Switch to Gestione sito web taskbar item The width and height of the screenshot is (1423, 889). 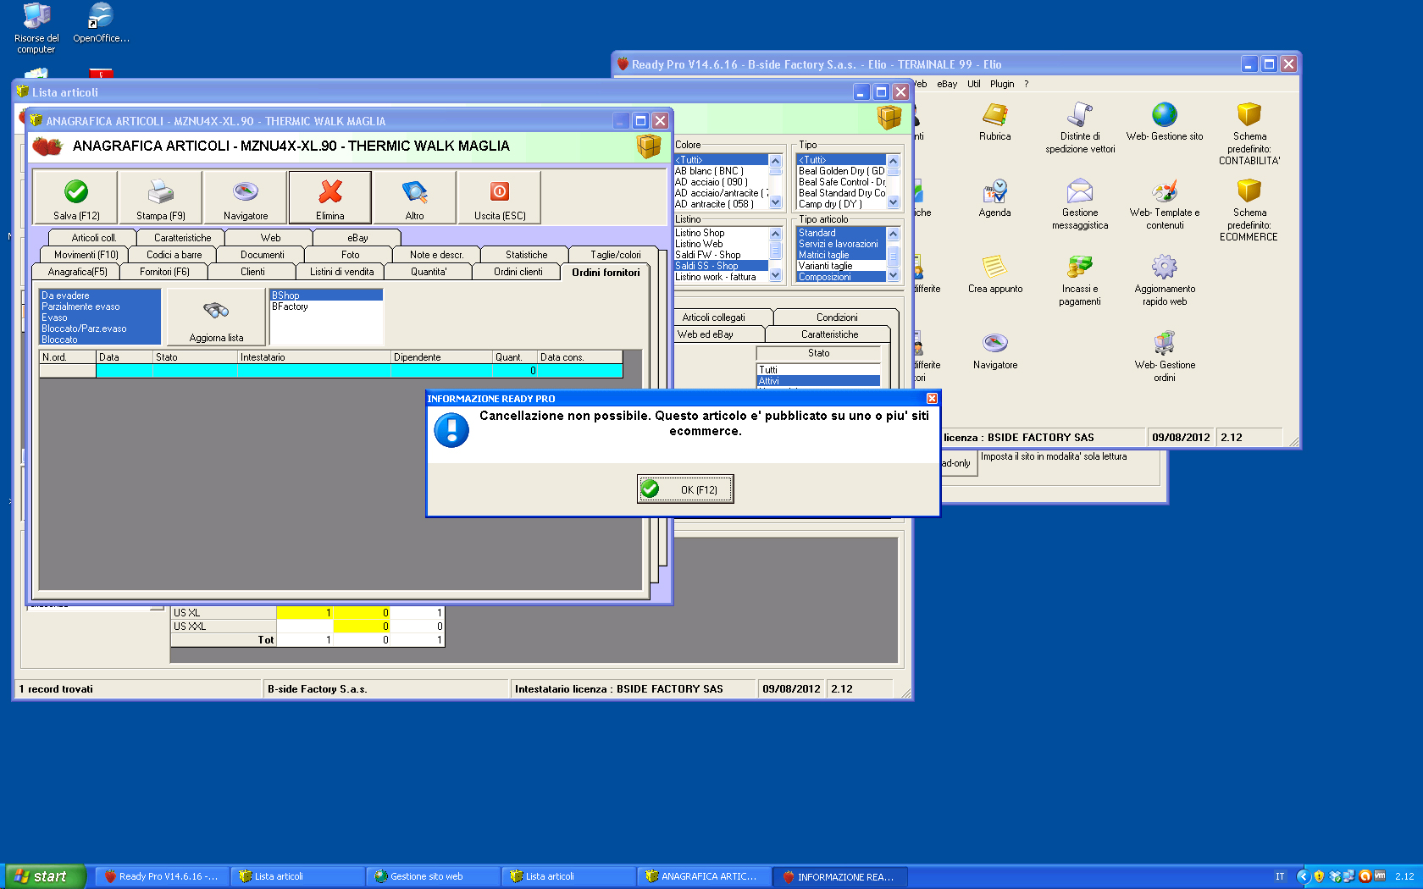point(432,876)
